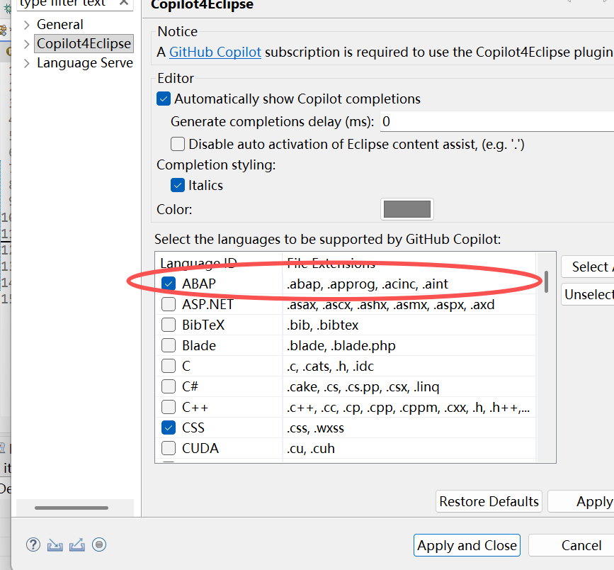Expand the Language Servers tree node

click(26, 63)
